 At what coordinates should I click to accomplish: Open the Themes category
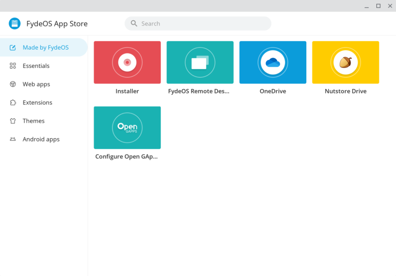point(44,121)
